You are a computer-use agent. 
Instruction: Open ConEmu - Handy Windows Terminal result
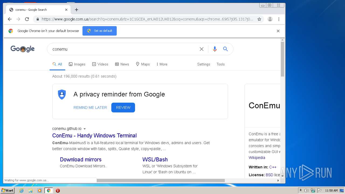coord(94,136)
